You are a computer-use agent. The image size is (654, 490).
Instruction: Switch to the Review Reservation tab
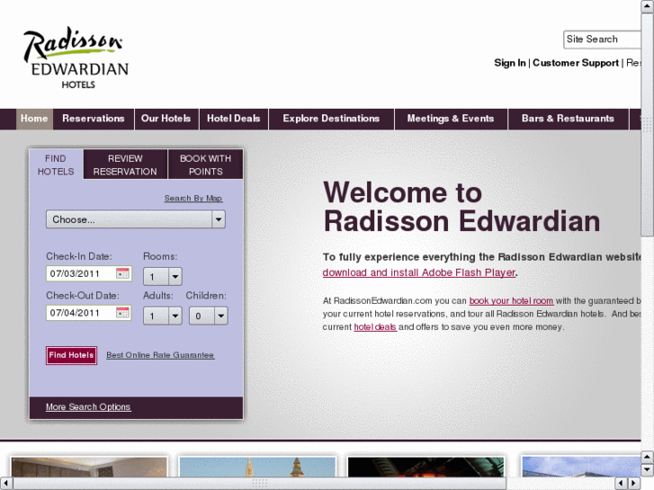pos(125,165)
